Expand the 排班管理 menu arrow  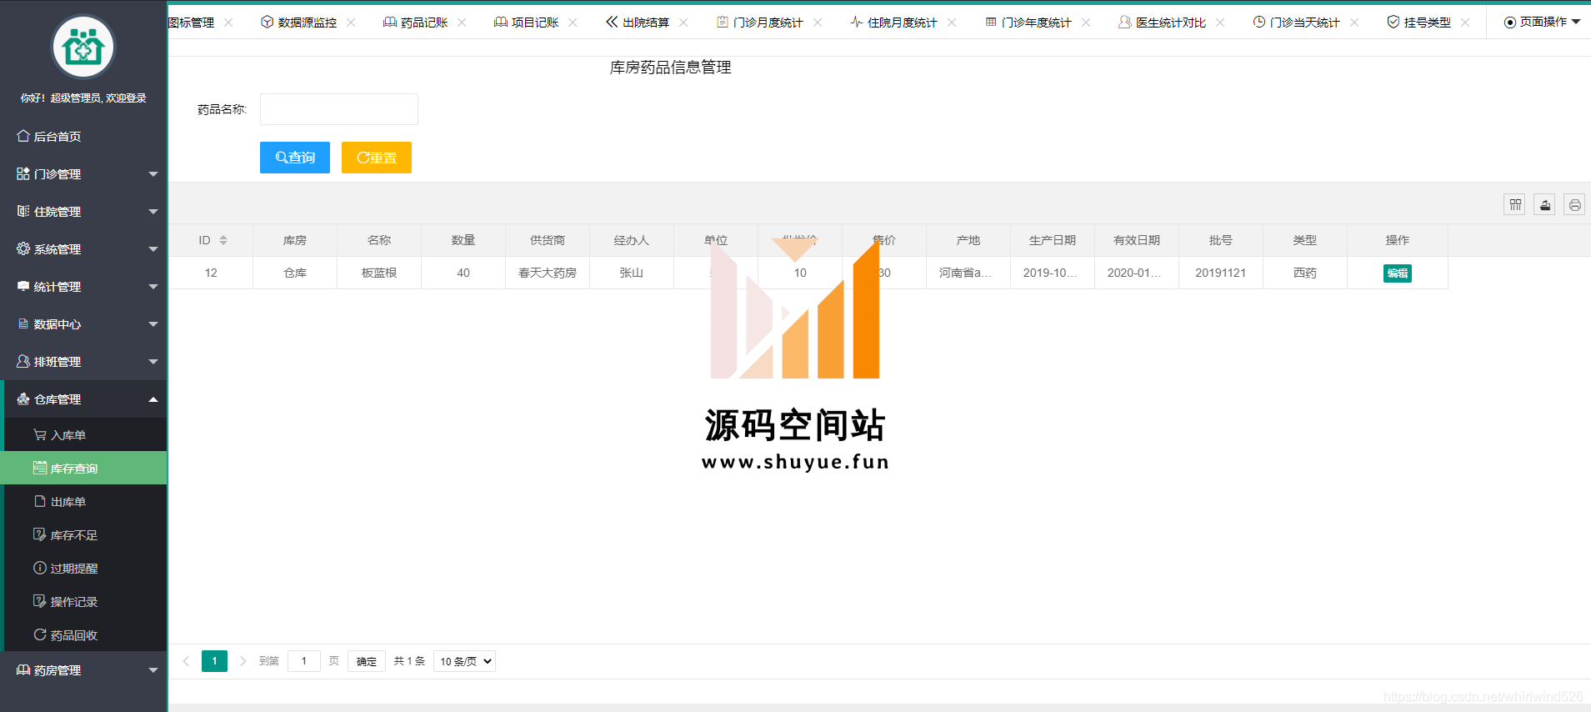pyautogui.click(x=153, y=362)
